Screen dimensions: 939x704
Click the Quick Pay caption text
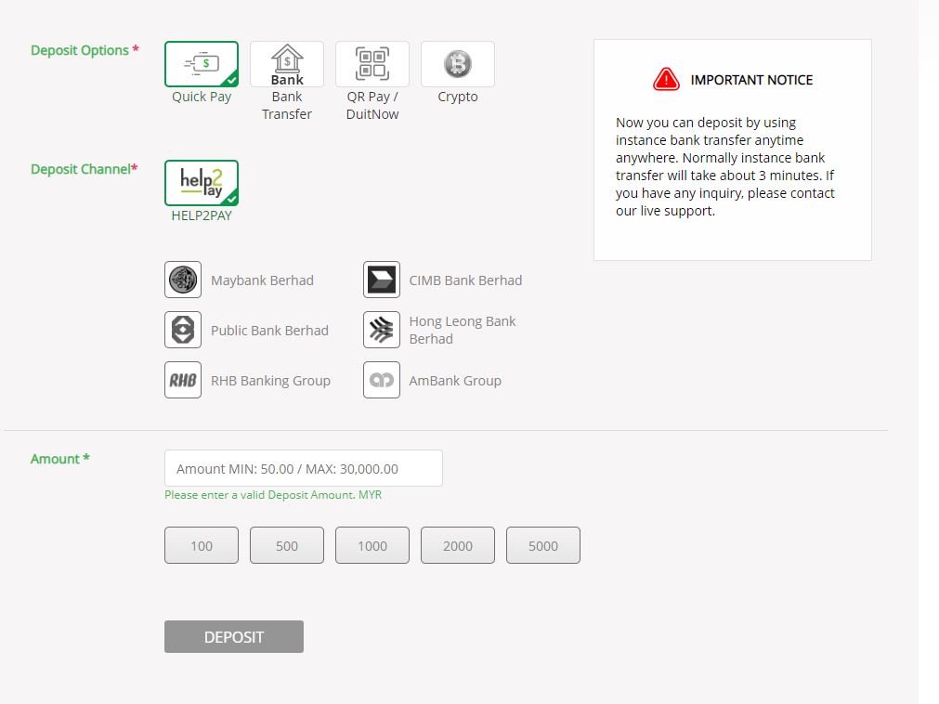pyautogui.click(x=202, y=97)
